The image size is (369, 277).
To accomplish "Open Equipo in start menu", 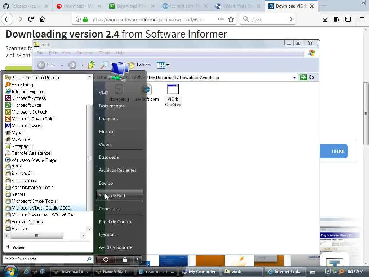I will point(106,183).
